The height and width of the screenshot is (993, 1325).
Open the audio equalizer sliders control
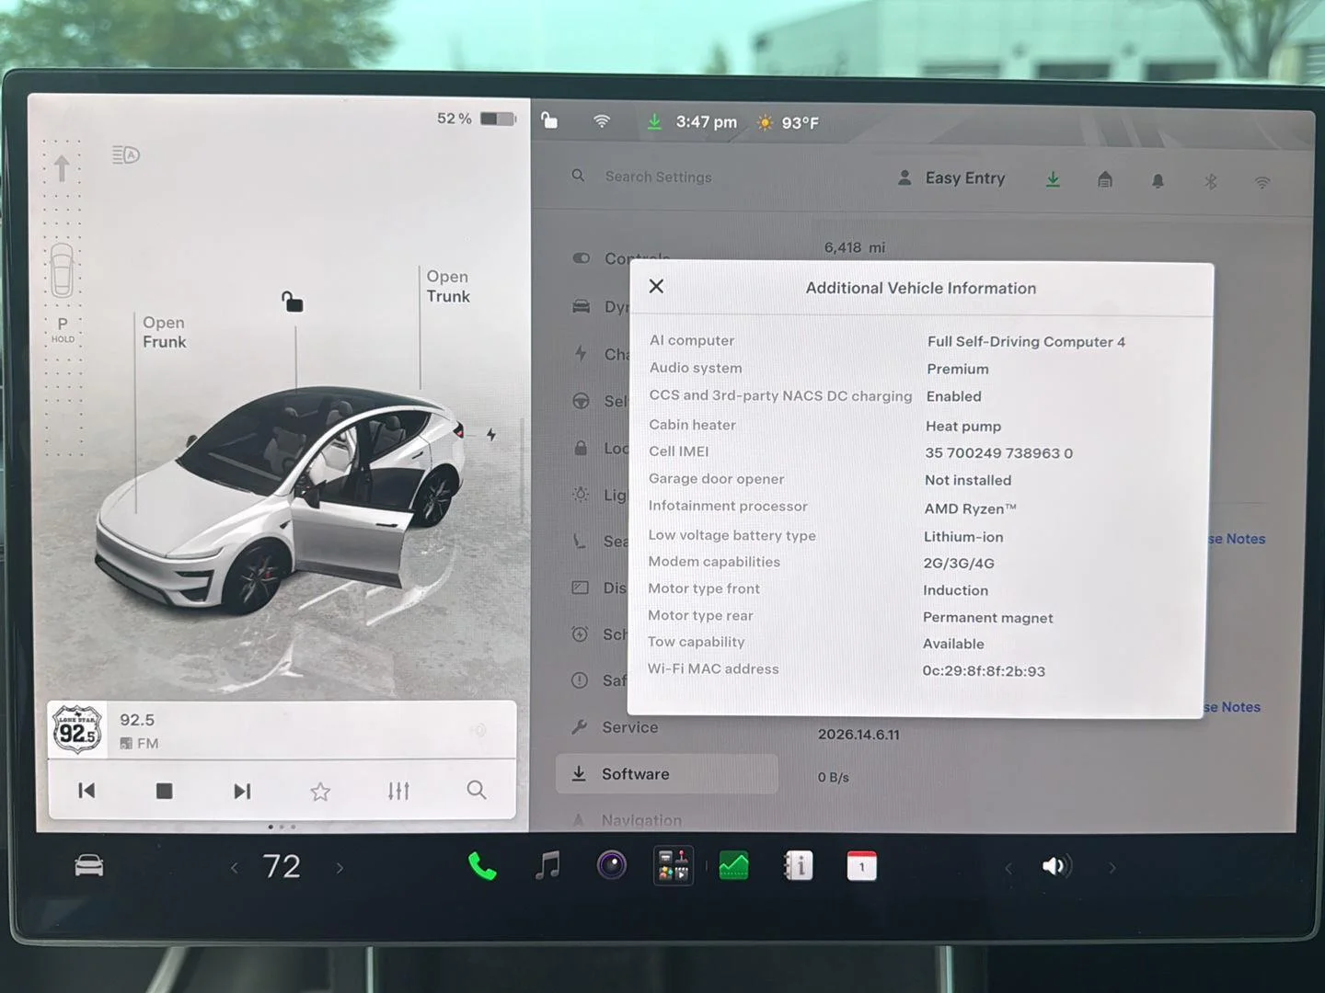[x=398, y=791]
